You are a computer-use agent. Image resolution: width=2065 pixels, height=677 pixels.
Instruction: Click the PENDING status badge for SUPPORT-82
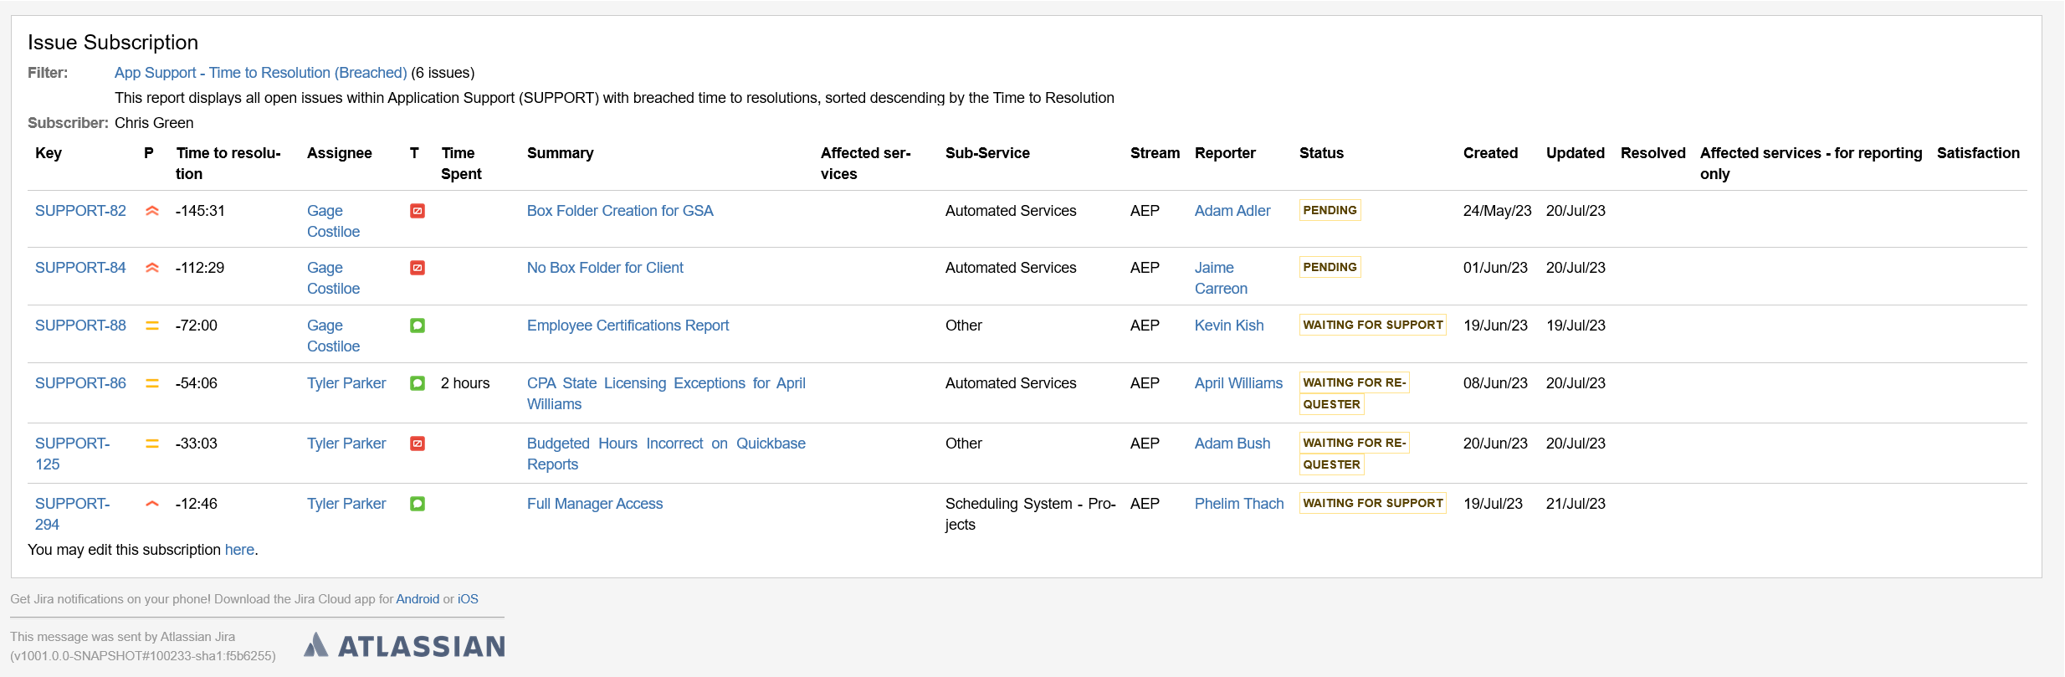(x=1330, y=210)
